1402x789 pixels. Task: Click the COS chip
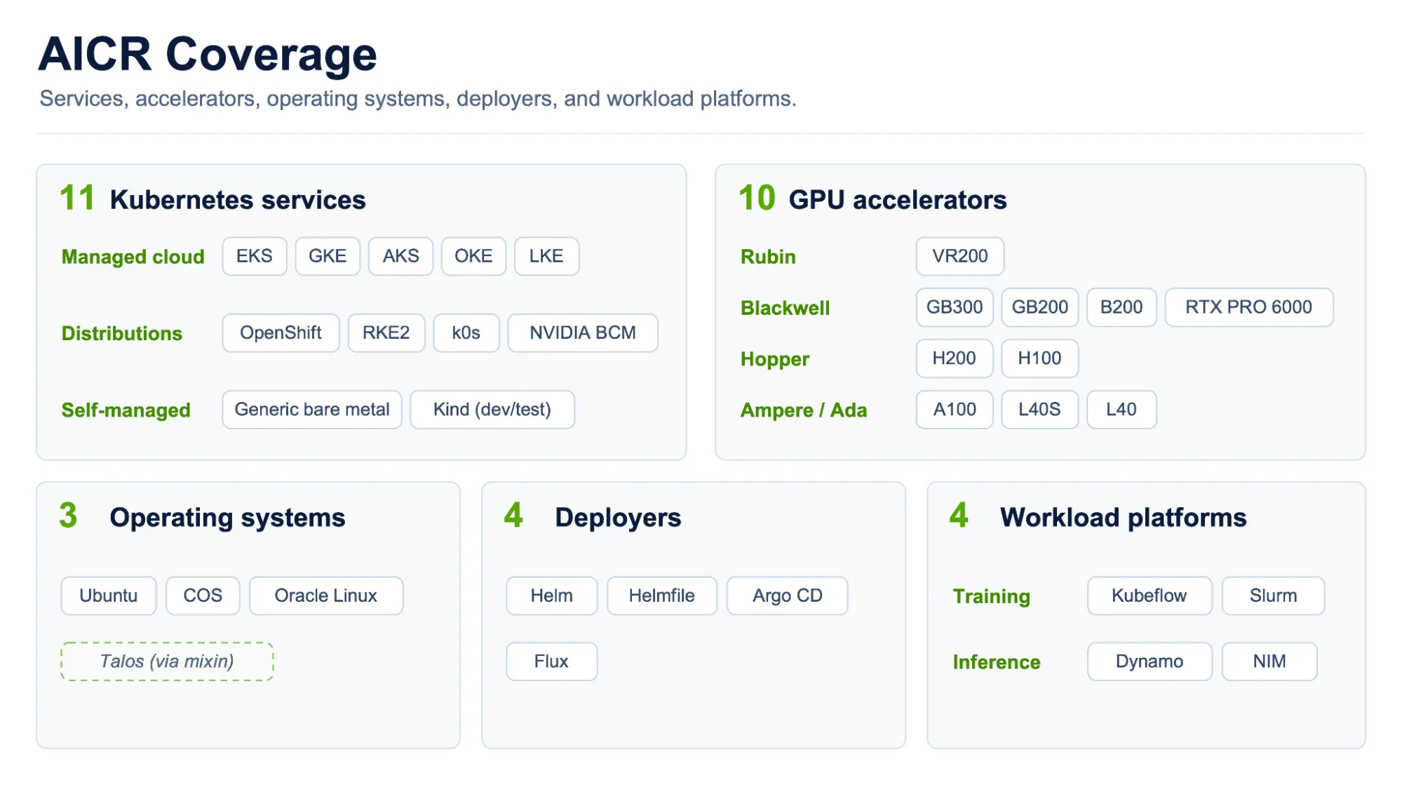[203, 595]
